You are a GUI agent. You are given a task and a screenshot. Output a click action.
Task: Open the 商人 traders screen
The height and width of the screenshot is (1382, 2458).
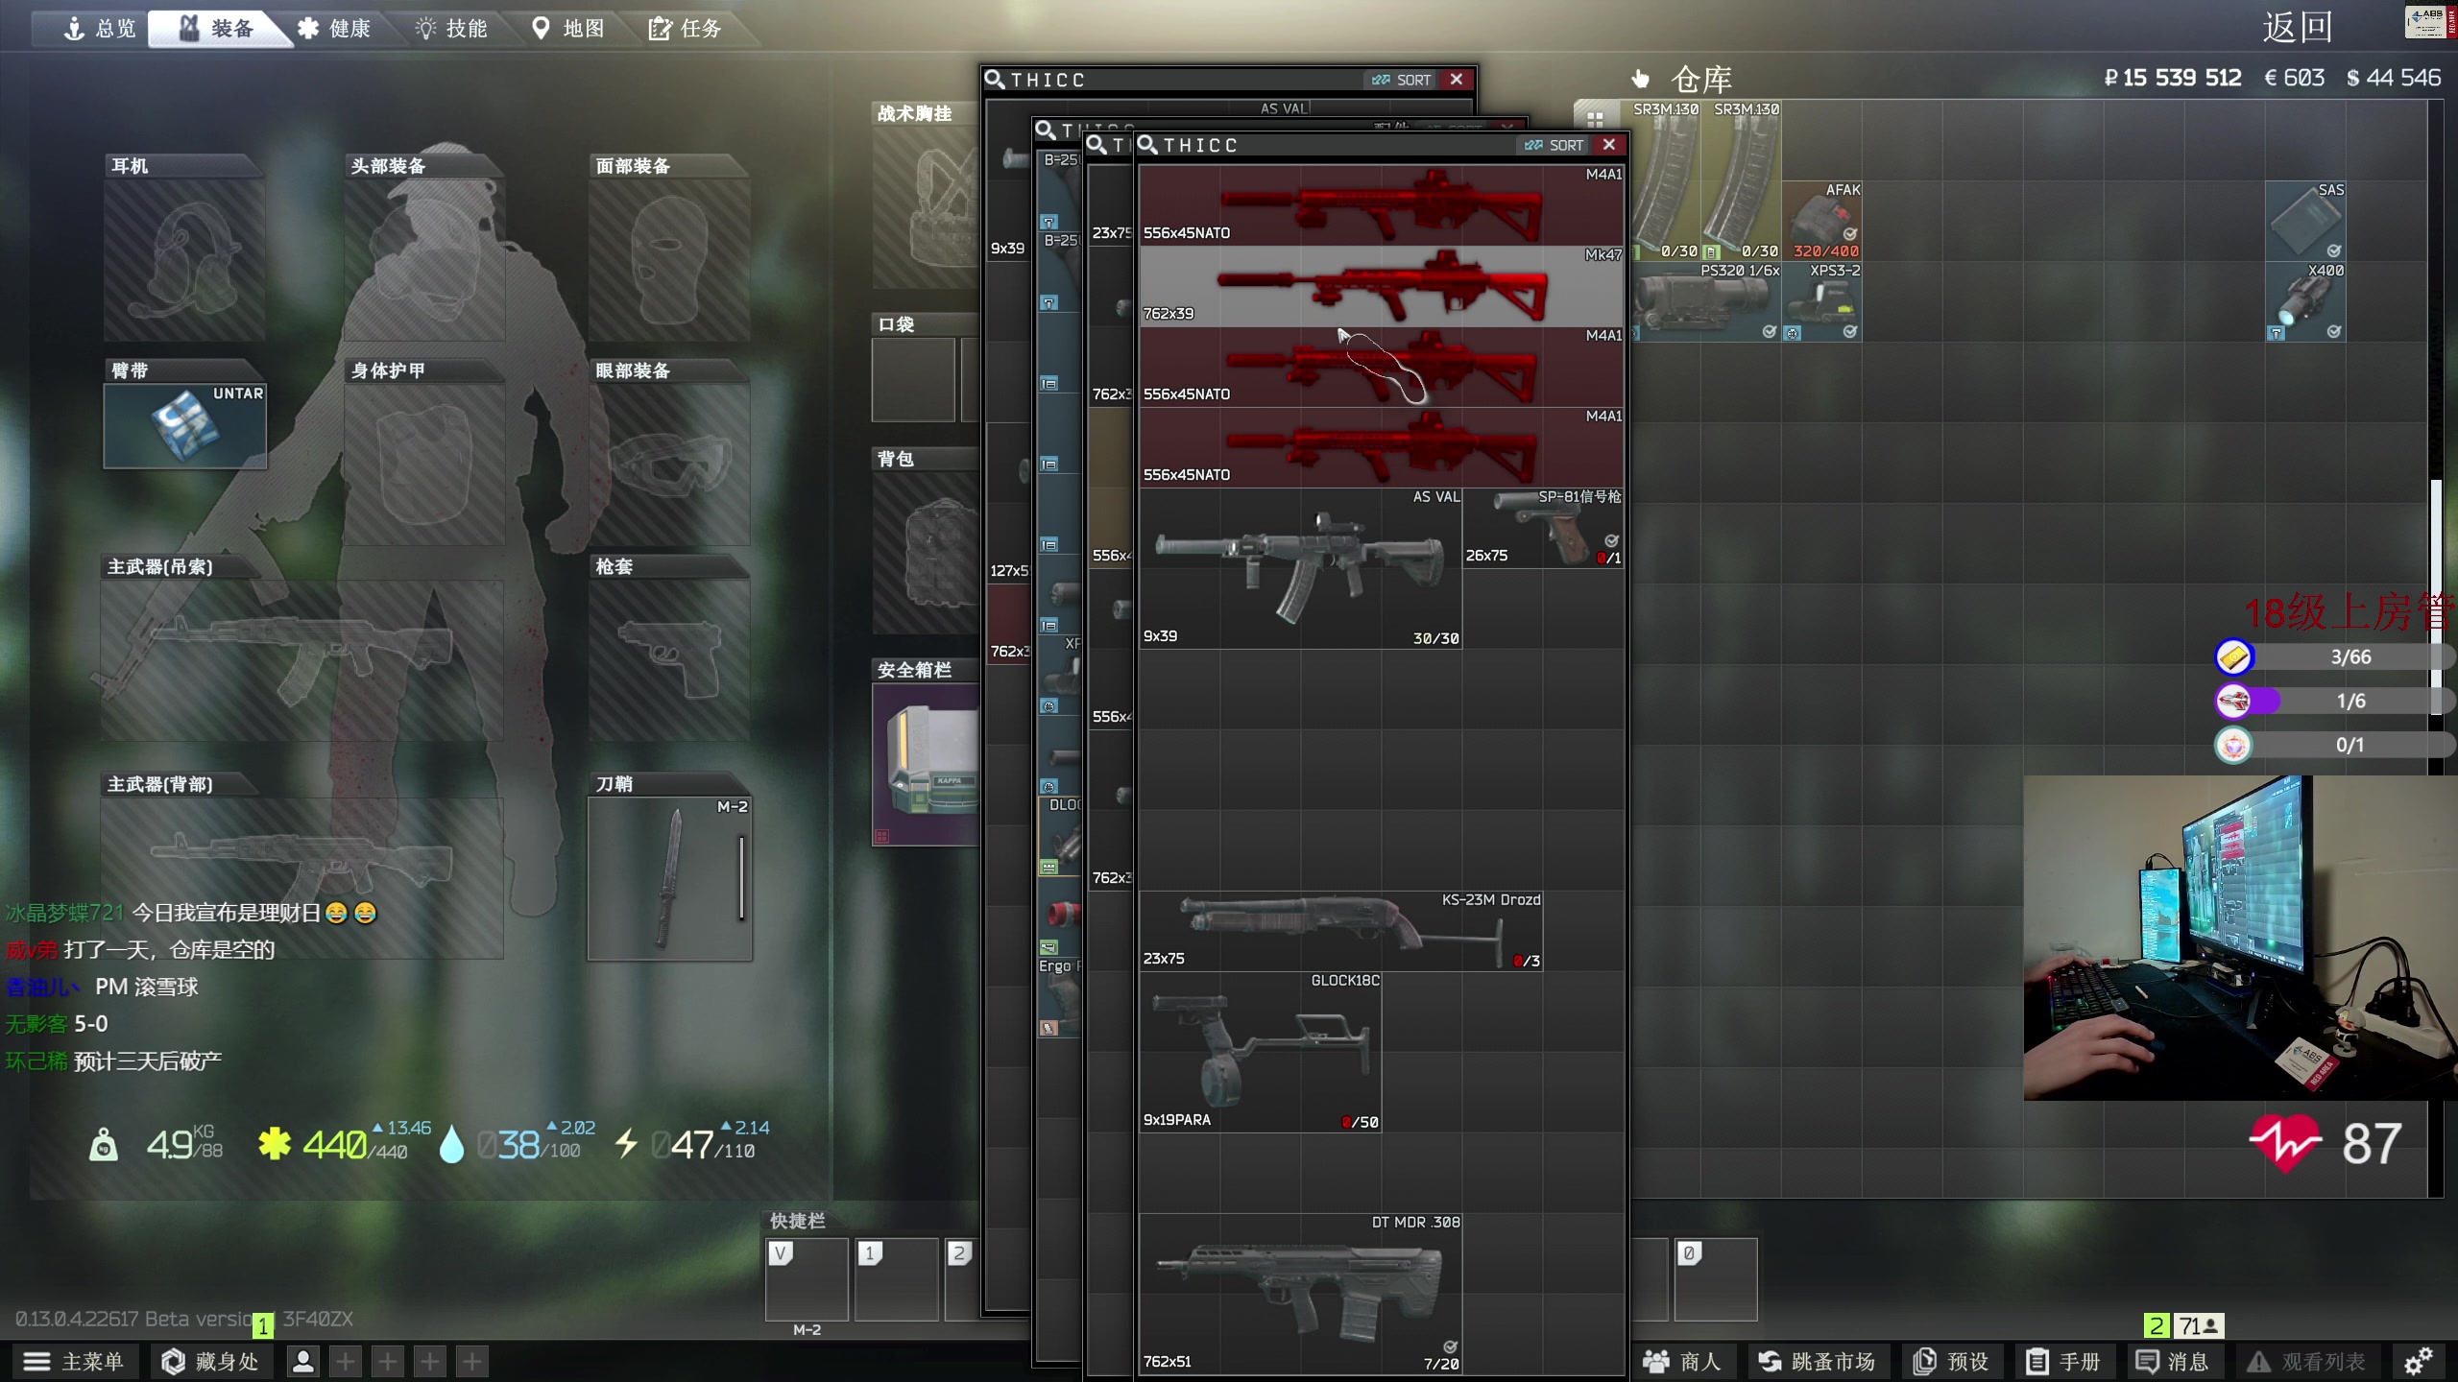click(x=1681, y=1361)
